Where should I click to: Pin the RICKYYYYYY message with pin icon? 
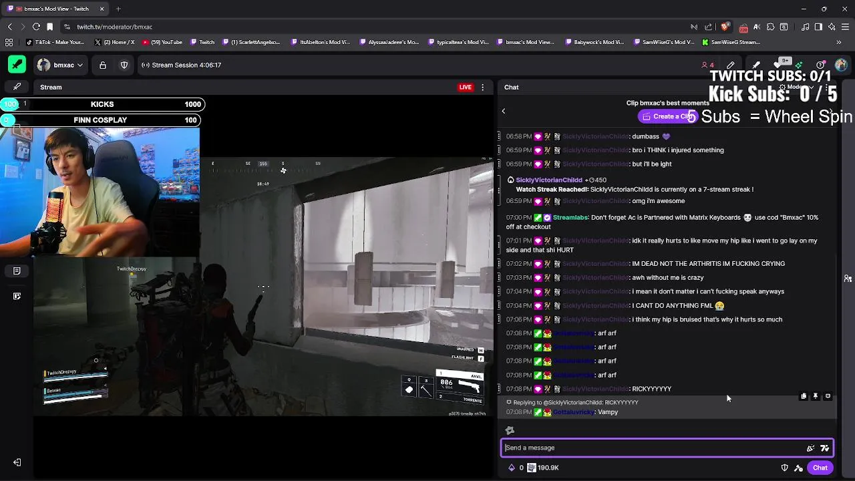(x=816, y=396)
